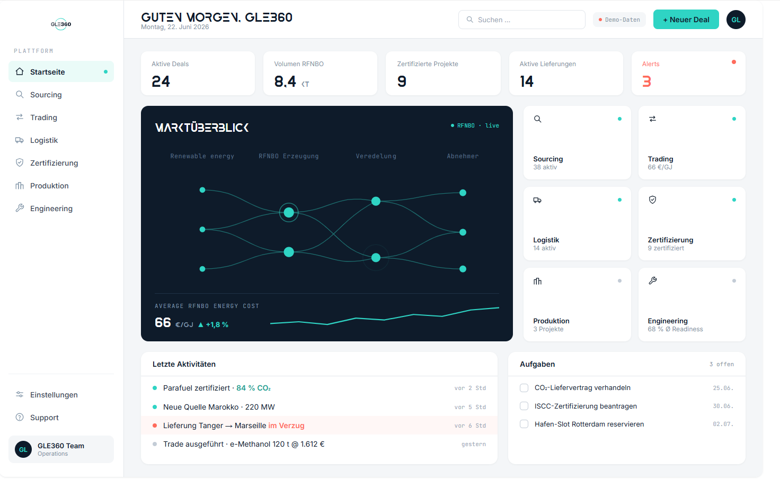Open the Aktive Deals stat card

click(x=198, y=73)
